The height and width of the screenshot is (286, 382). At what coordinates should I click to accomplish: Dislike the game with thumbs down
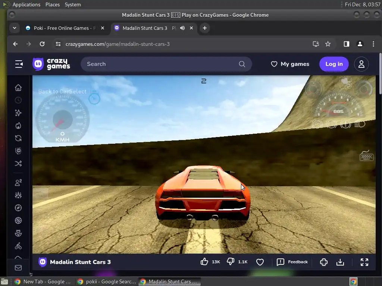tap(231, 262)
